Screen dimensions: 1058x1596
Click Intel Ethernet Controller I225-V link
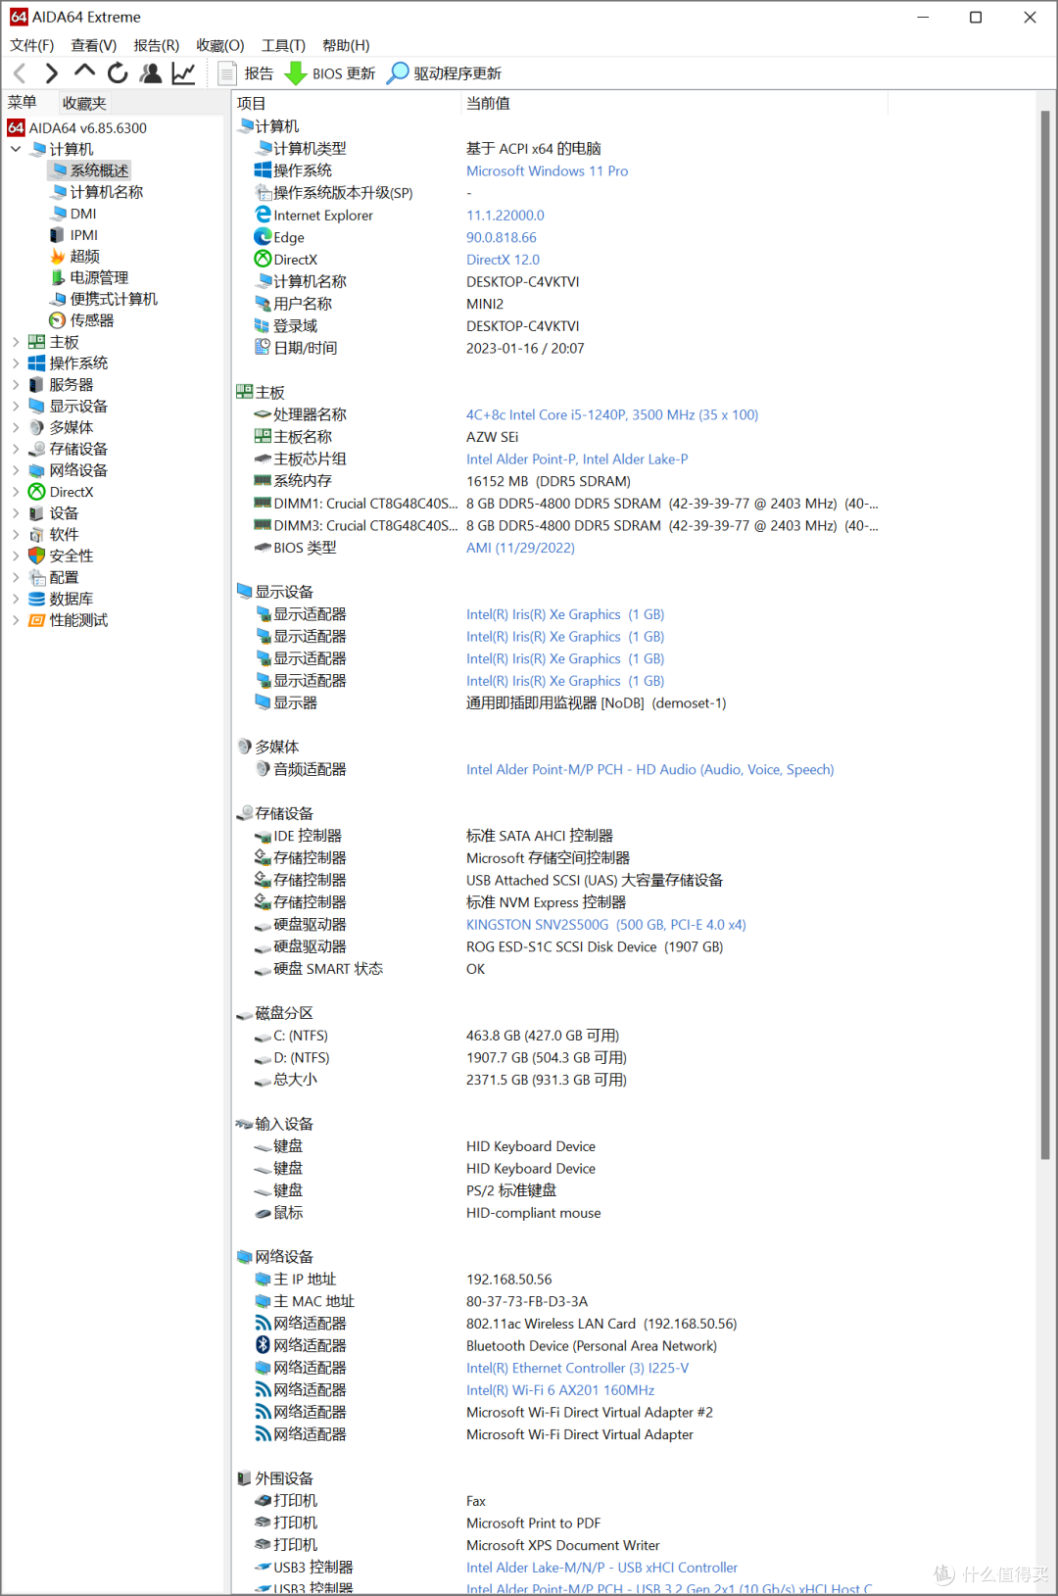tap(577, 1368)
